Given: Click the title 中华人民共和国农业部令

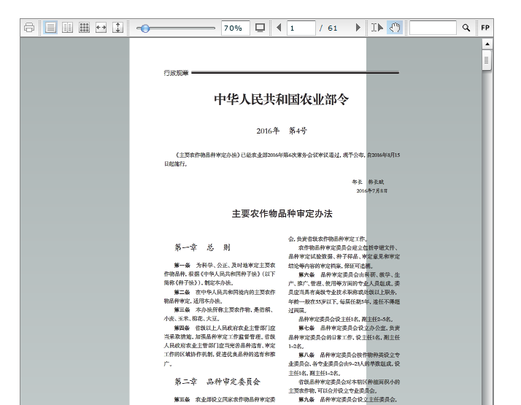Looking at the screenshot, I should pos(282,99).
